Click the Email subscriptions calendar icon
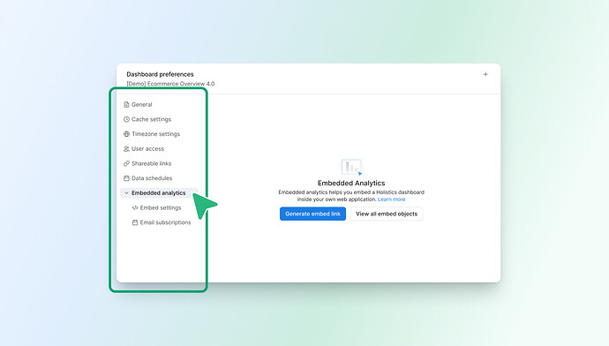The width and height of the screenshot is (609, 346). (135, 222)
